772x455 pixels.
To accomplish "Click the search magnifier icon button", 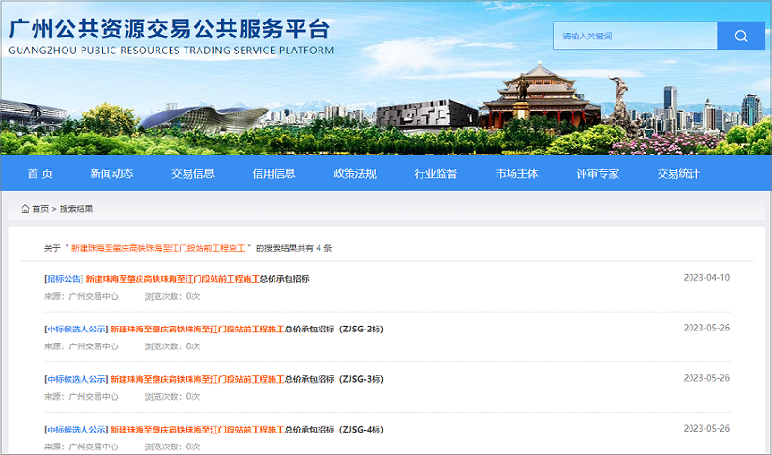I will (741, 36).
